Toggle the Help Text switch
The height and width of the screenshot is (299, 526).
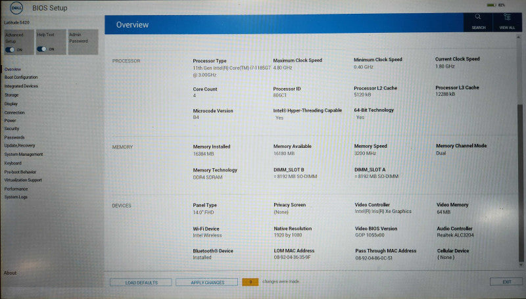(41, 49)
